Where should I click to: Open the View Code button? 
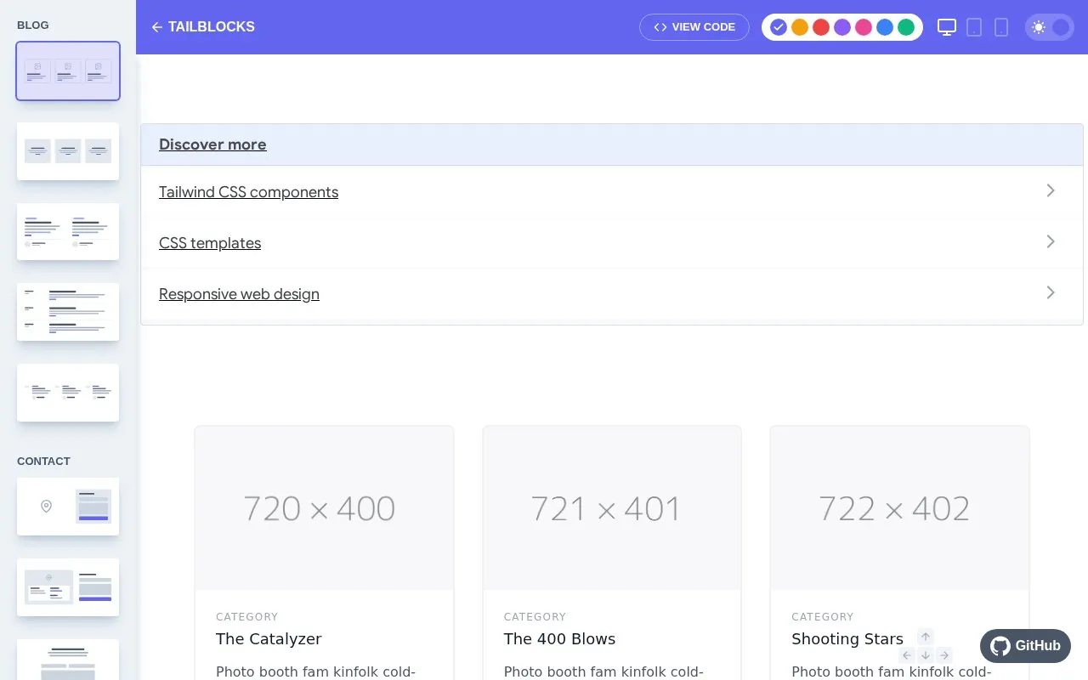(x=694, y=27)
